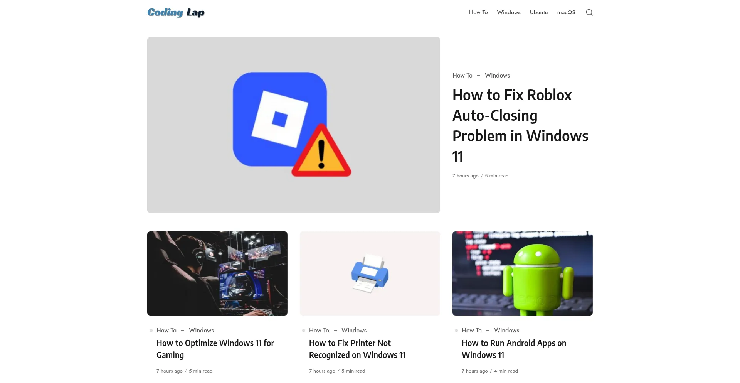Open the macOS navigation link

tap(566, 12)
